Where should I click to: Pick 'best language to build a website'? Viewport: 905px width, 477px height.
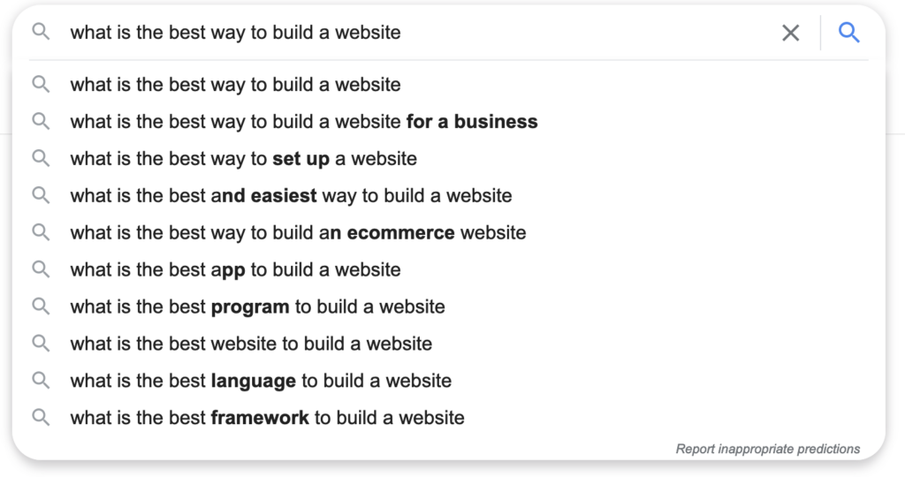tap(449, 381)
